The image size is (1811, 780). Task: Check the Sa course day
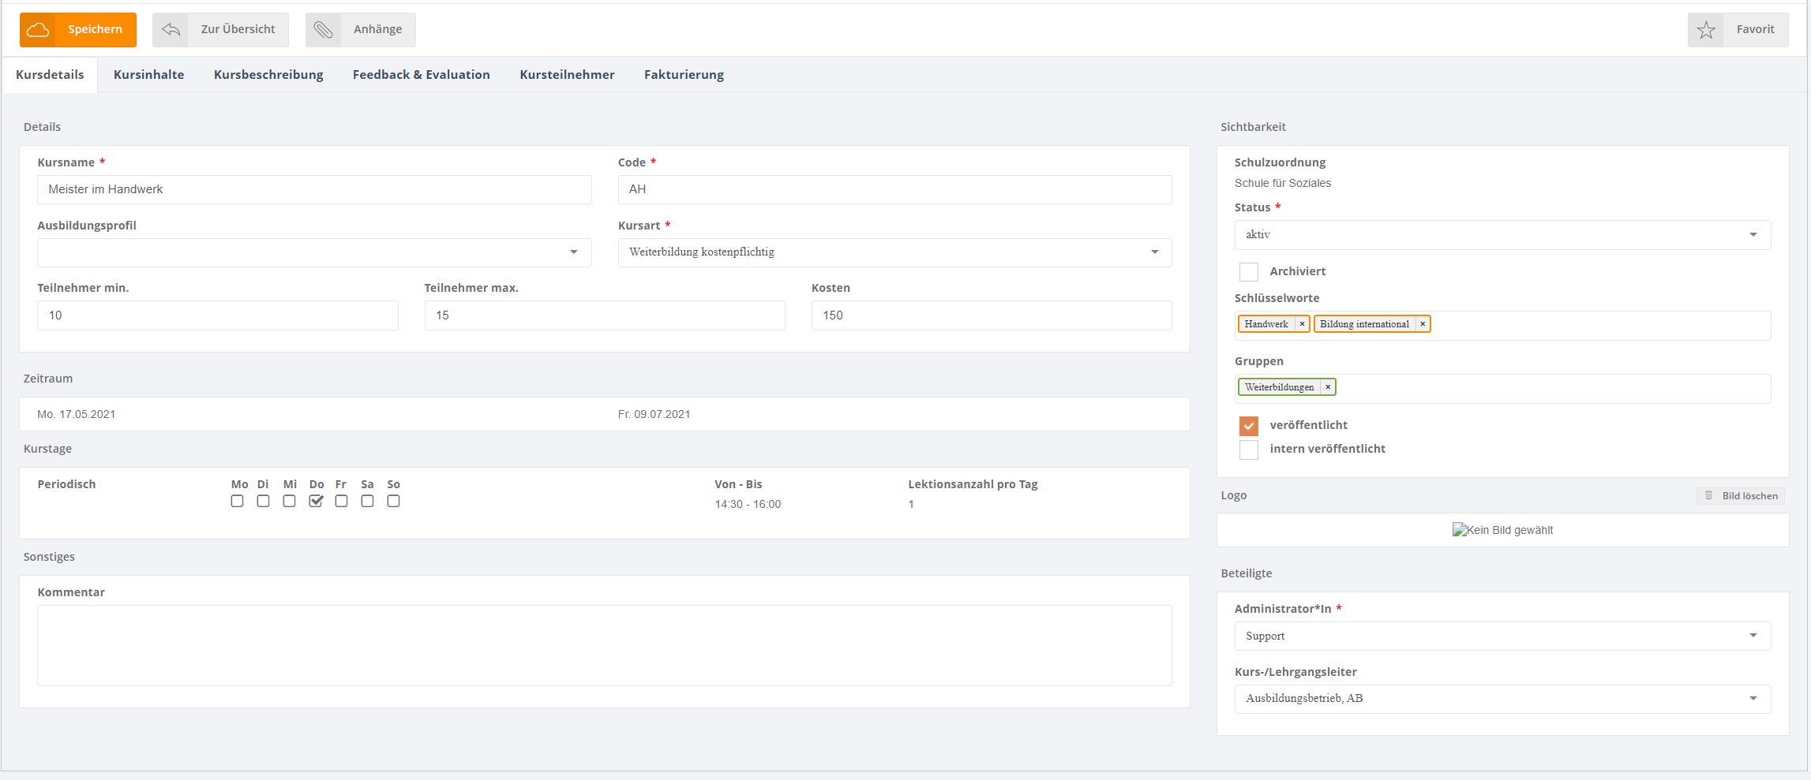(368, 502)
